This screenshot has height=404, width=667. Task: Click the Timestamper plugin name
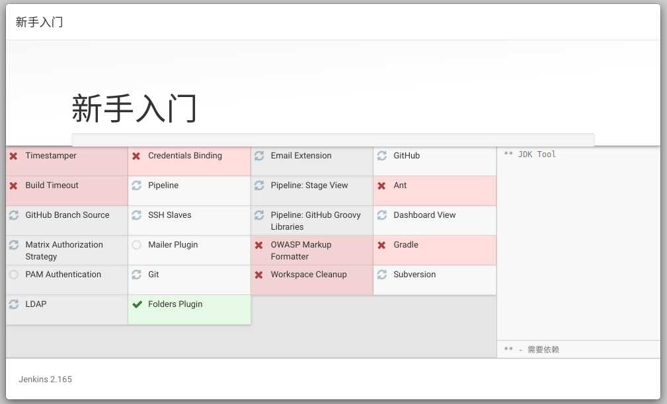pyautogui.click(x=51, y=156)
